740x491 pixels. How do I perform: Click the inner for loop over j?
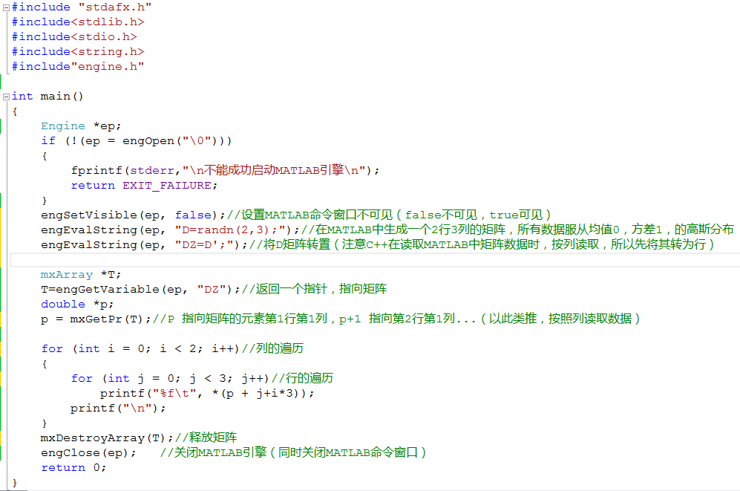170,379
